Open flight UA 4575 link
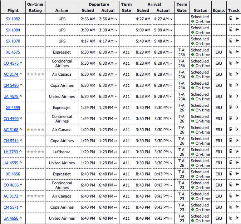241x224 pixels. (x=11, y=96)
